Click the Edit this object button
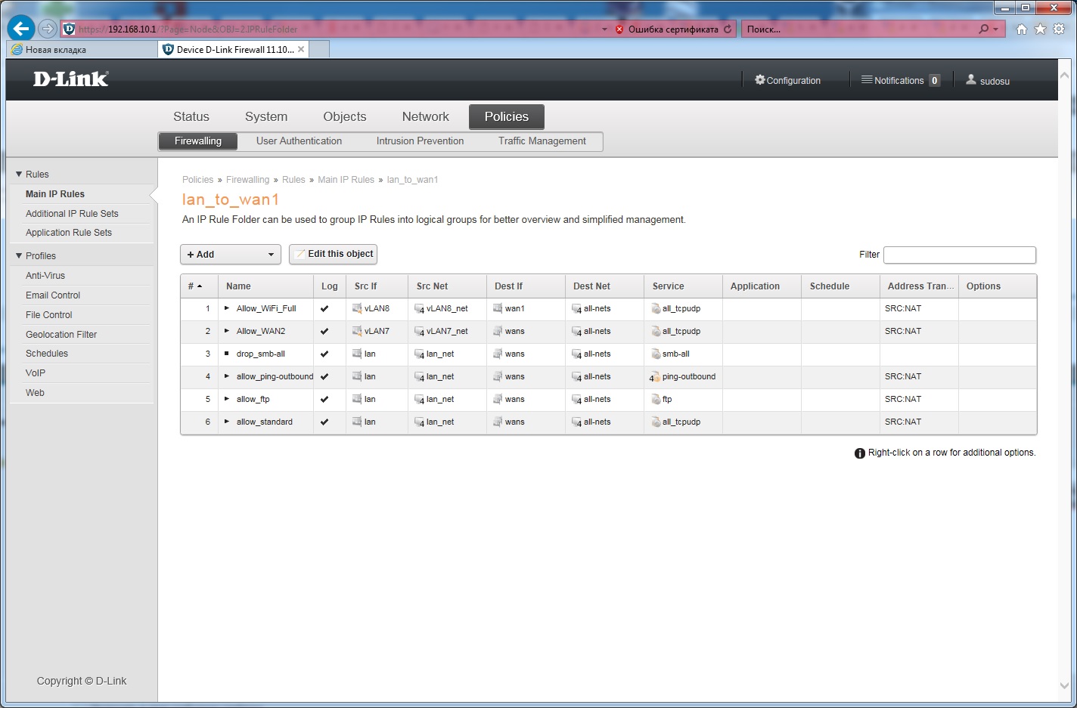This screenshot has width=1077, height=708. [333, 254]
